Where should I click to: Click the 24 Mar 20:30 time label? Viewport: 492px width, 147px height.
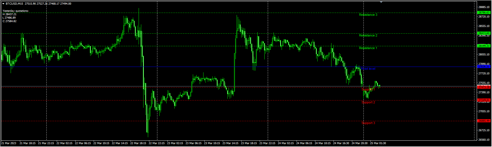(x=360, y=143)
